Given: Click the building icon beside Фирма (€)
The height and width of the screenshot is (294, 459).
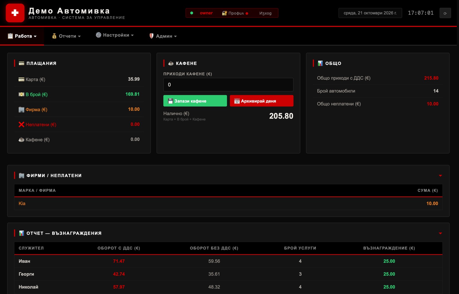Looking at the screenshot, I should click(21, 110).
